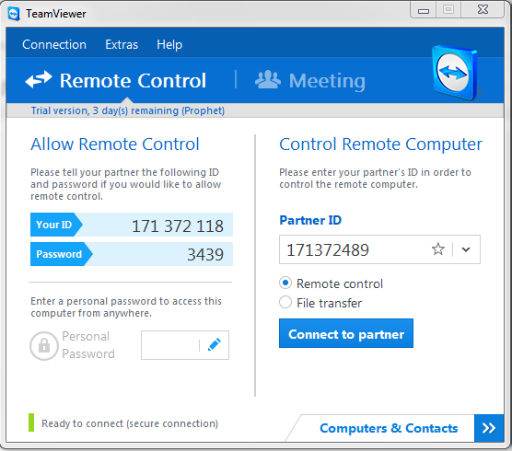Image resolution: width=512 pixels, height=451 pixels.
Task: Open the Computers & Contacts panel
Action: (x=389, y=428)
